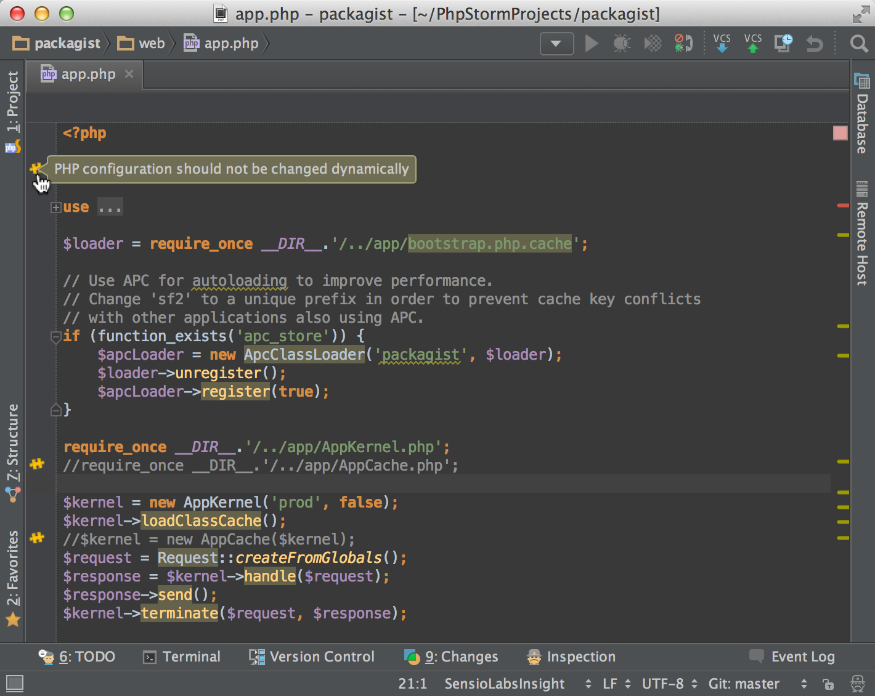Collapse the if function_exists block
This screenshot has height=696, width=875.
point(55,336)
